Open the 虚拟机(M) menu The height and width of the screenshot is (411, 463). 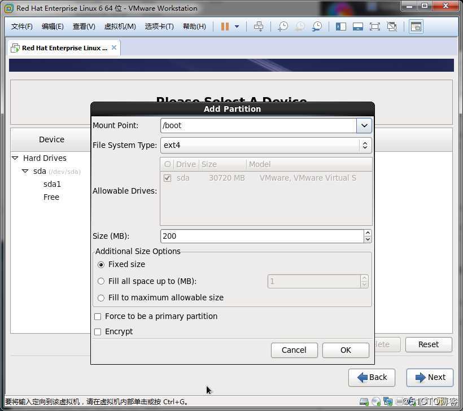click(120, 27)
